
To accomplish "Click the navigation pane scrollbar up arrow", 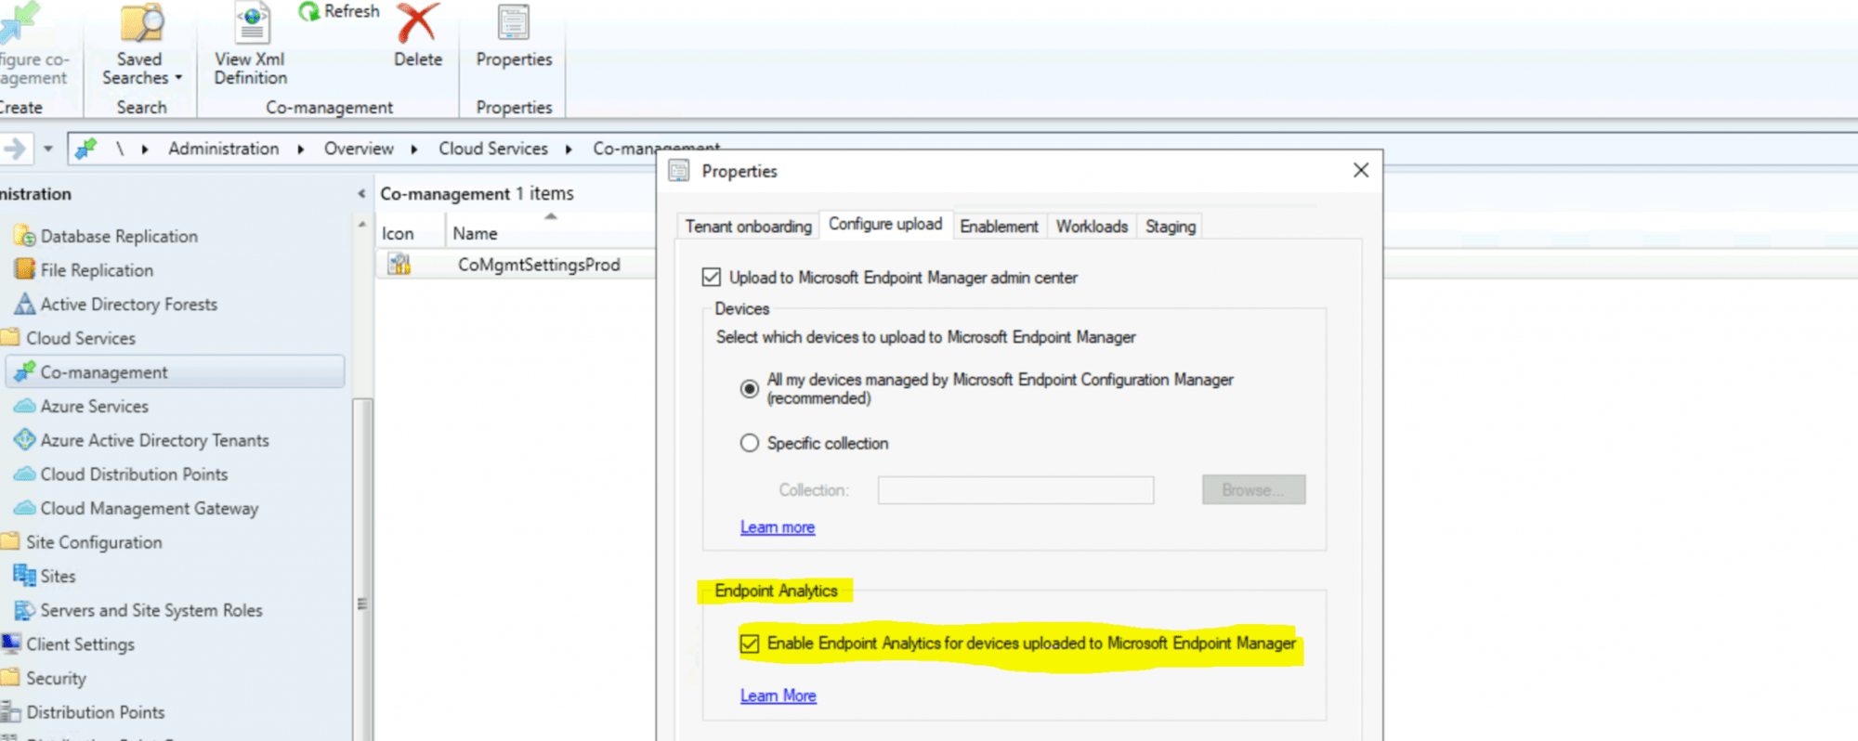I will (x=361, y=225).
